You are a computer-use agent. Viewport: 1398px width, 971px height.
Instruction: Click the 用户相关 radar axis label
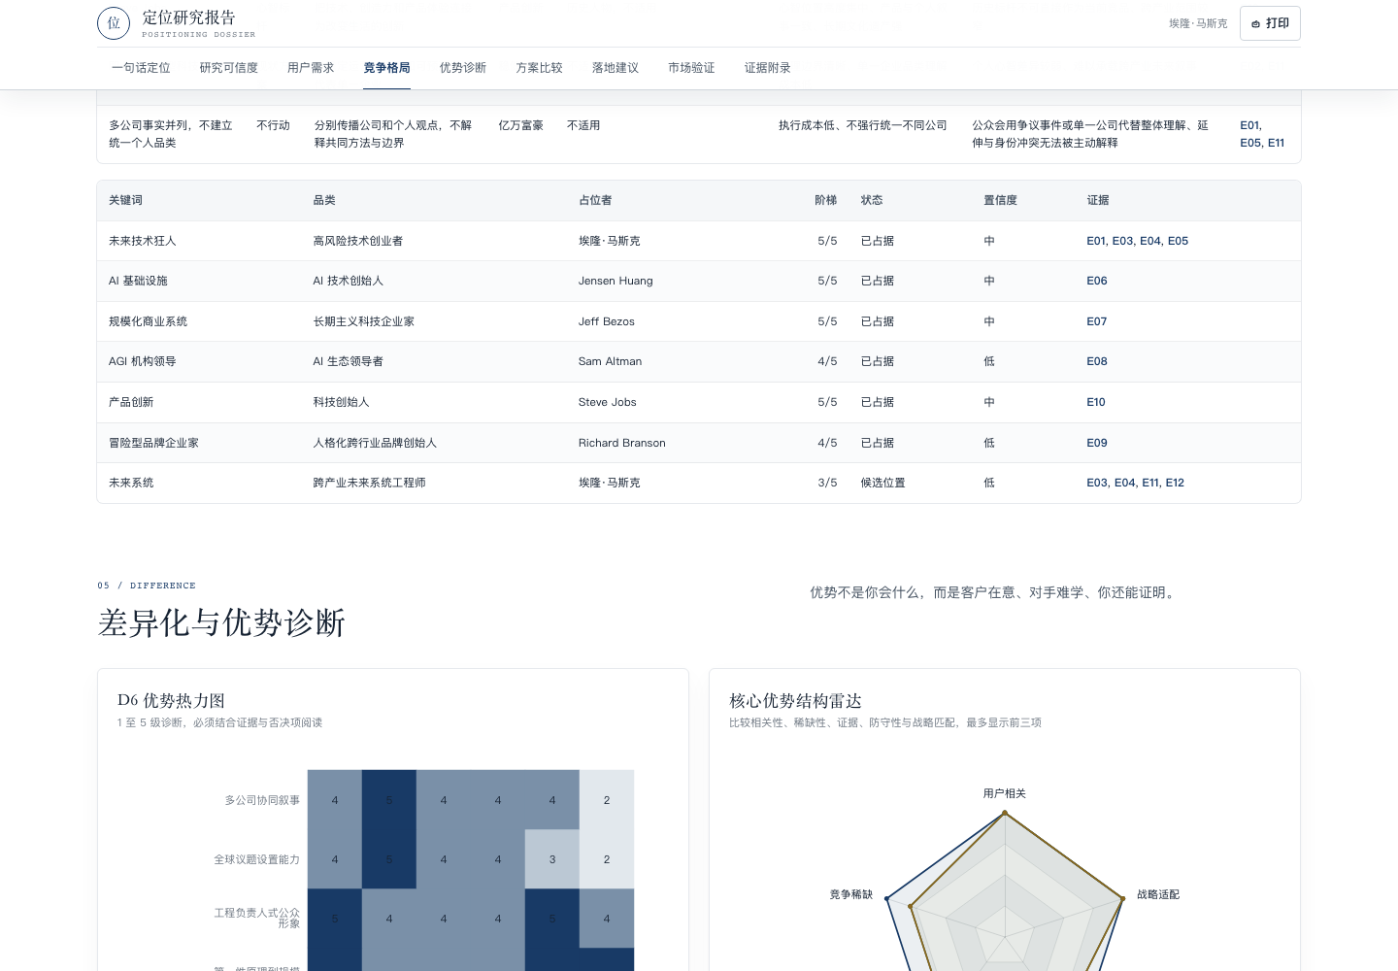pos(1004,793)
